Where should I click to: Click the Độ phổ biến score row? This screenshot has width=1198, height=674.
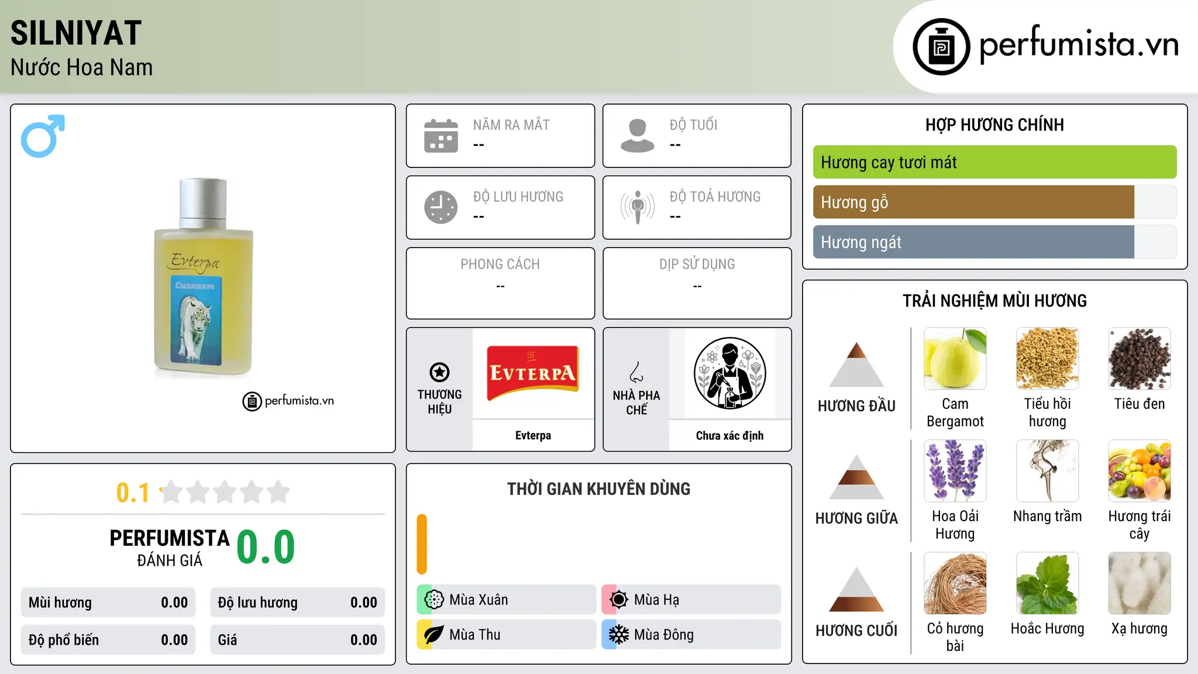pos(108,640)
